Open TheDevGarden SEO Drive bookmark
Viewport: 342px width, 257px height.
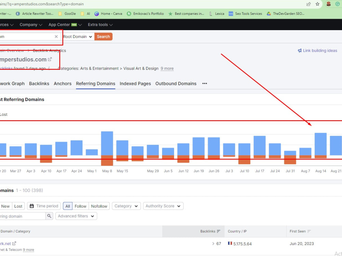[286, 14]
